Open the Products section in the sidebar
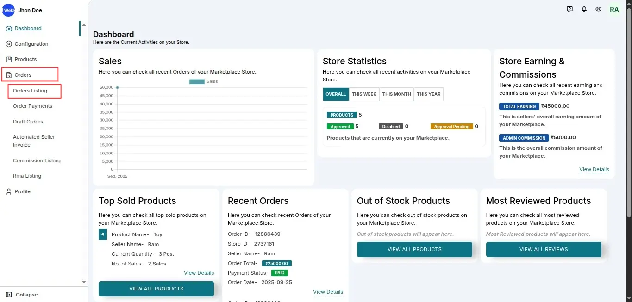The image size is (632, 302). click(x=24, y=59)
